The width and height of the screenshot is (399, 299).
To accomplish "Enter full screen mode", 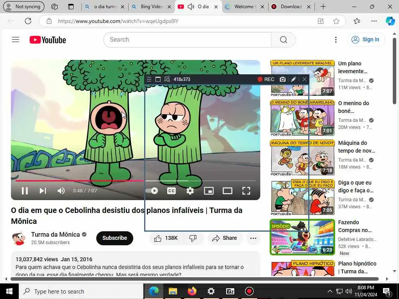I will click(x=246, y=191).
